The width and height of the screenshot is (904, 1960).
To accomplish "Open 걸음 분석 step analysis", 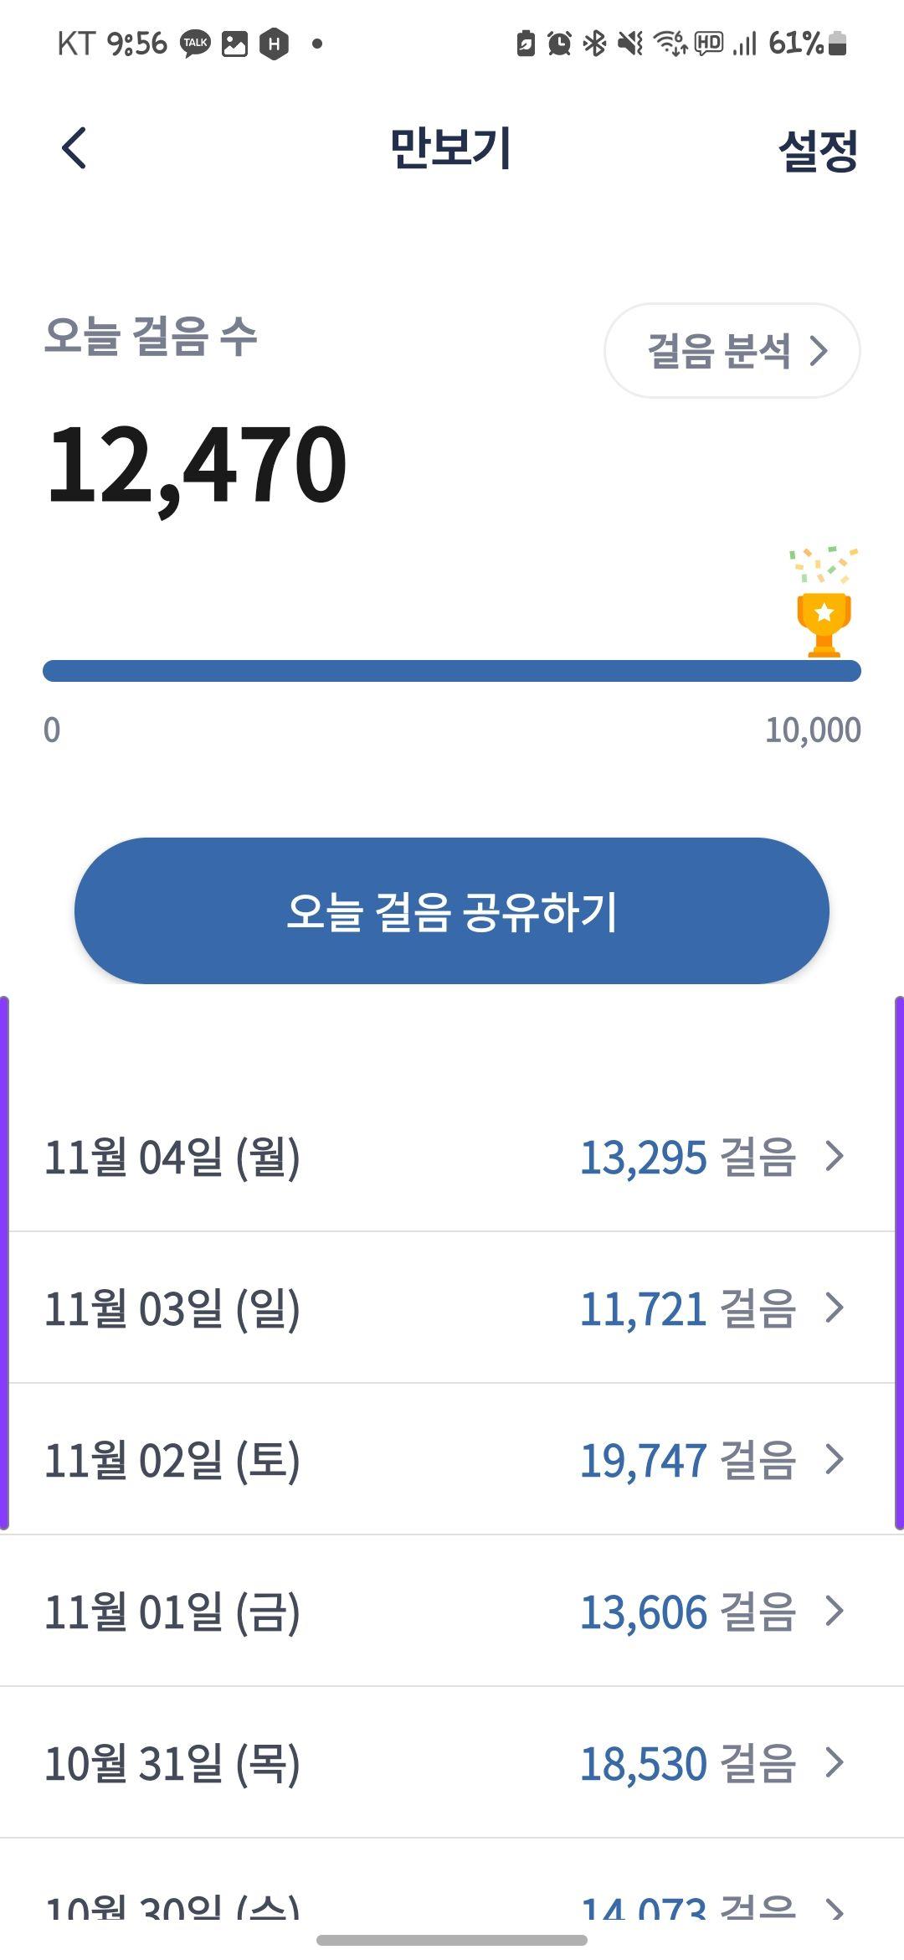I will pyautogui.click(x=732, y=350).
